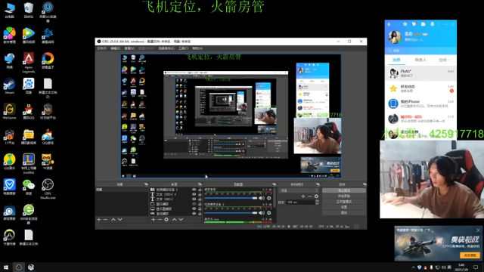Image resolution: width=484 pixels, height=272 pixels.
Task: Open source properties gear in the Sources panel
Action: tap(166, 220)
